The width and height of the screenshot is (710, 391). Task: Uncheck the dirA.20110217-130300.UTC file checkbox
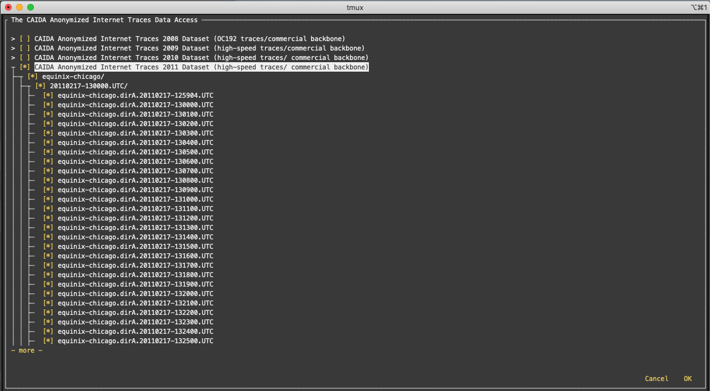[48, 133]
